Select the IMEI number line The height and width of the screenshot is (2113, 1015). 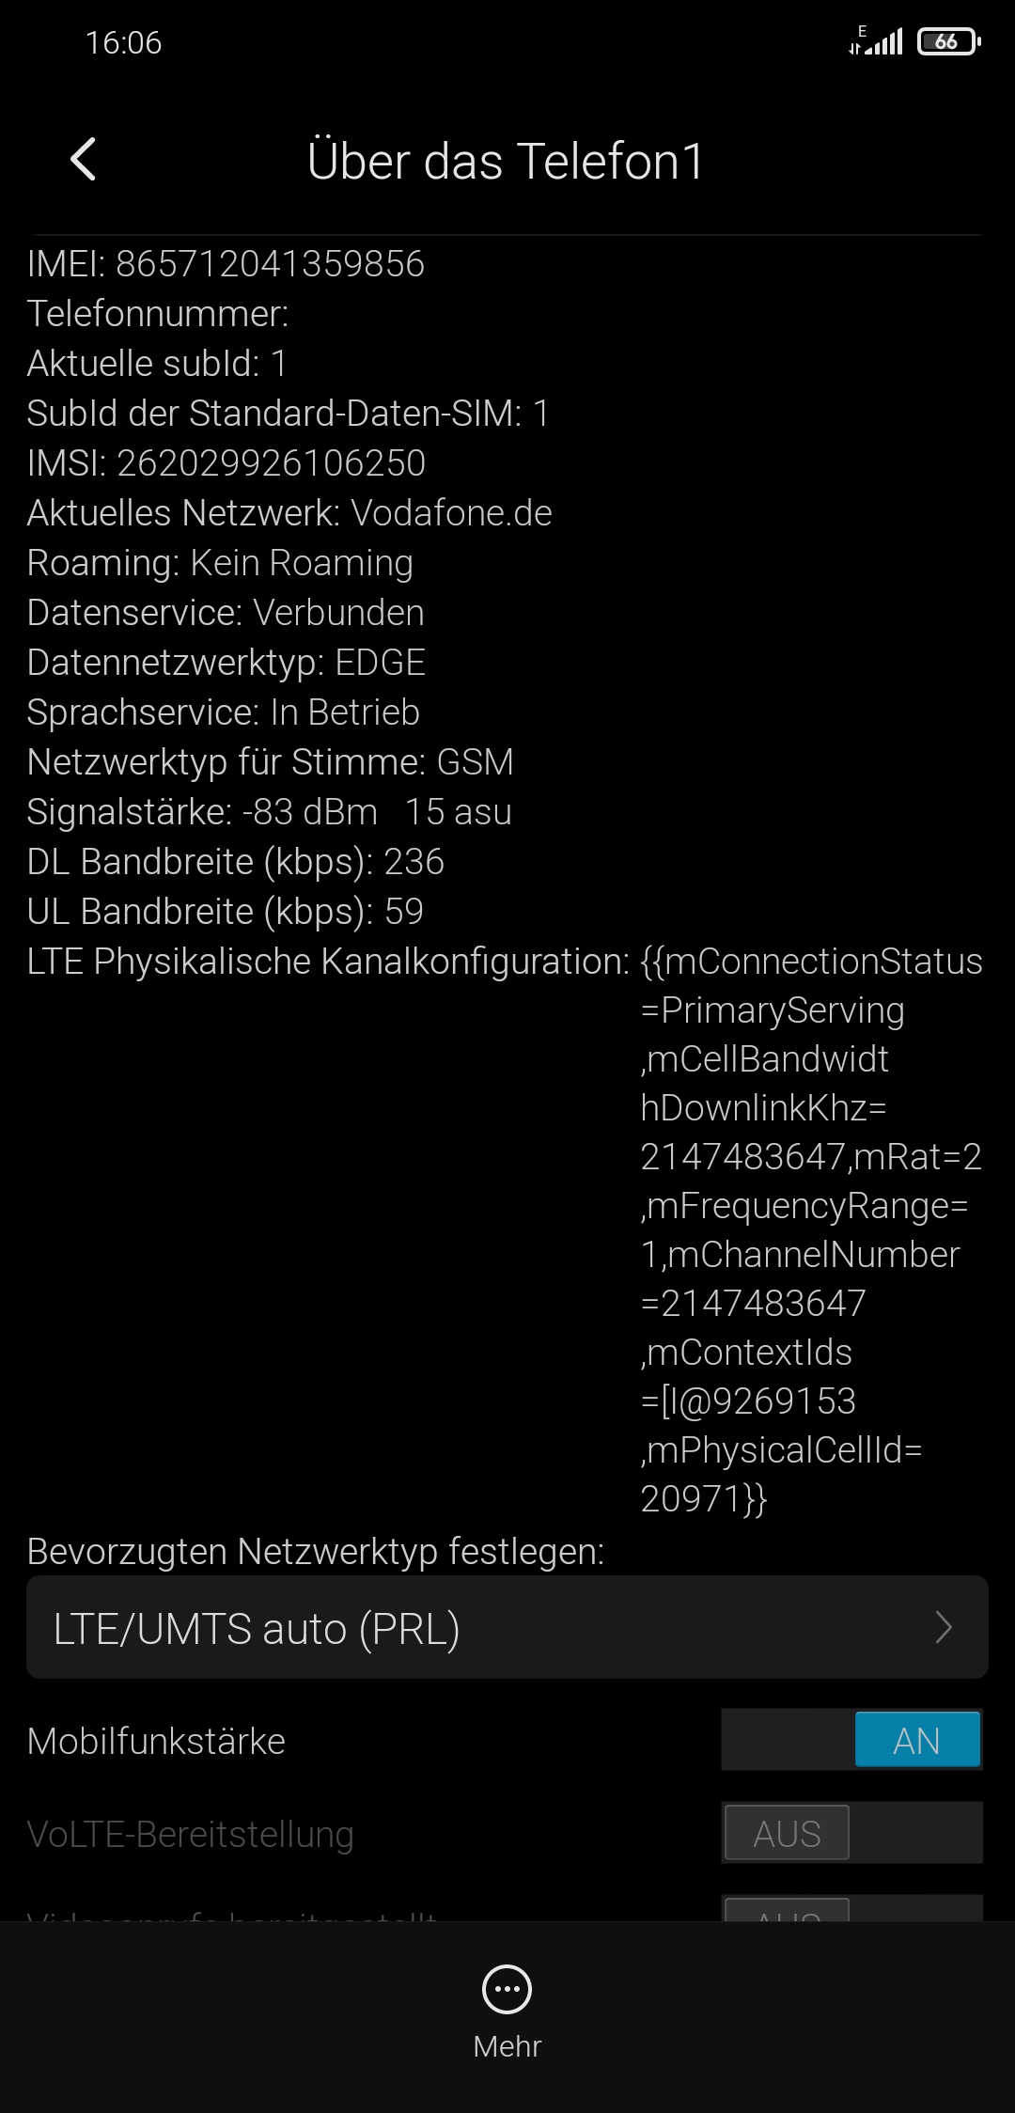(x=226, y=264)
